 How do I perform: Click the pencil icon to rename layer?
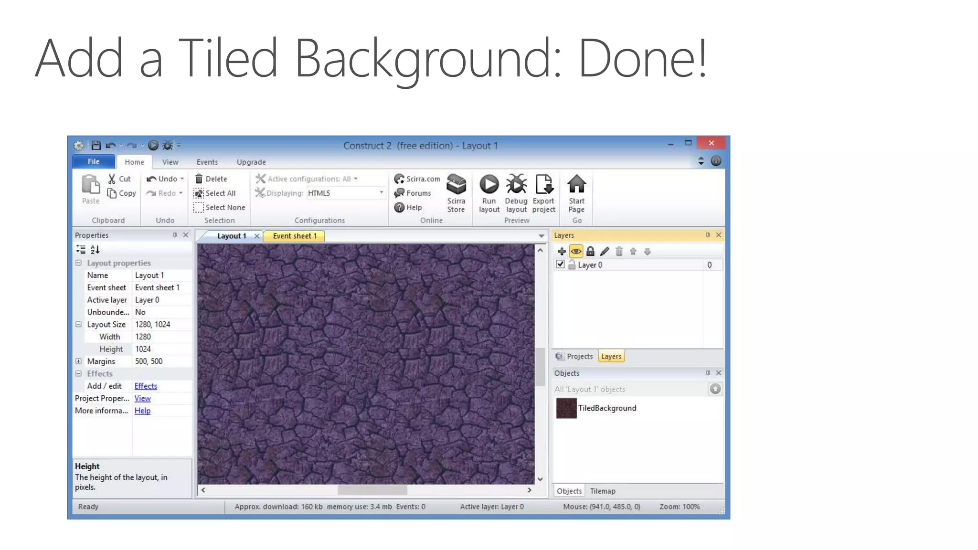point(605,251)
